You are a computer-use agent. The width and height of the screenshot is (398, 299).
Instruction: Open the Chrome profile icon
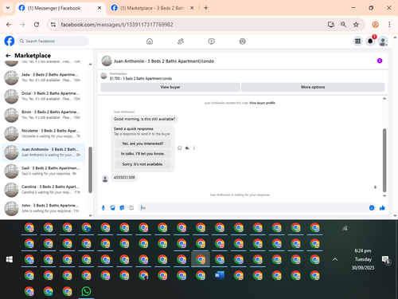pyautogui.click(x=375, y=25)
